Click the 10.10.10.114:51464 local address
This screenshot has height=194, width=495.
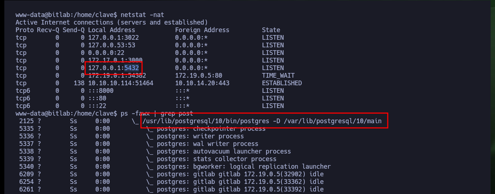click(121, 83)
